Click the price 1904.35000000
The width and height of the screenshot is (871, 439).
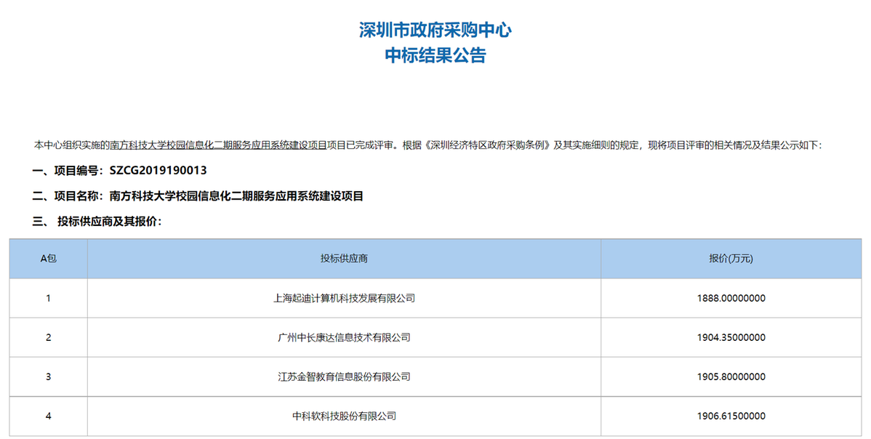[731, 337]
